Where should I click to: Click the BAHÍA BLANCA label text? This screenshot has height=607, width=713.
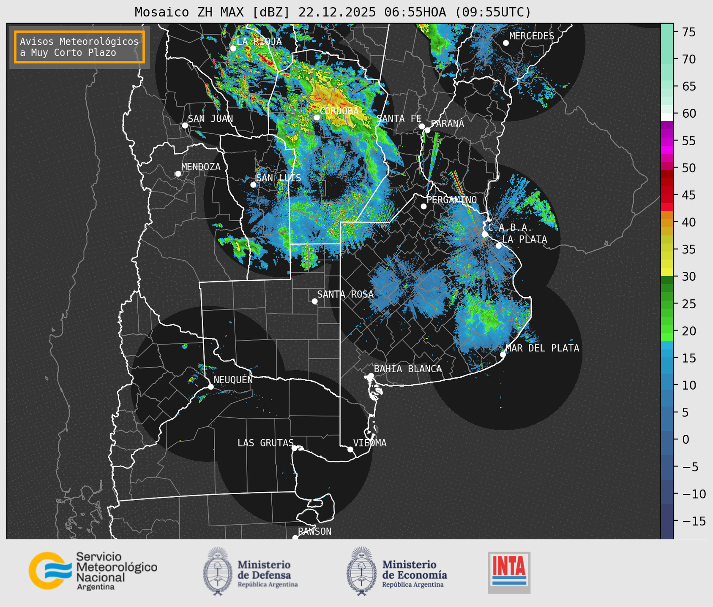(408, 369)
